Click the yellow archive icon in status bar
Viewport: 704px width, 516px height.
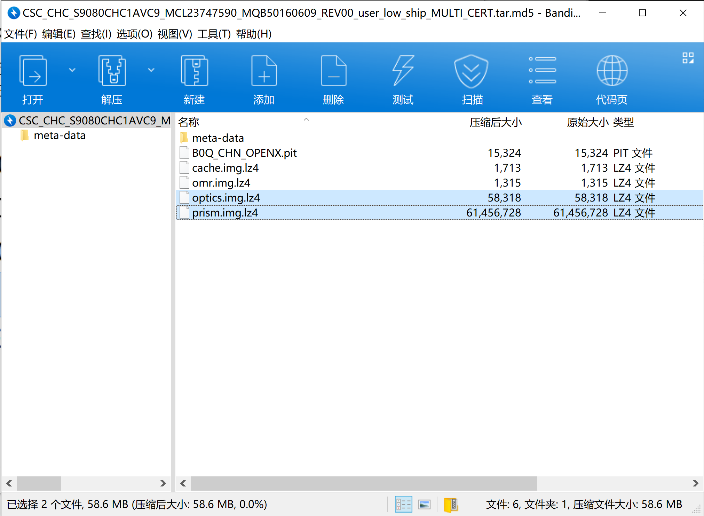point(451,505)
